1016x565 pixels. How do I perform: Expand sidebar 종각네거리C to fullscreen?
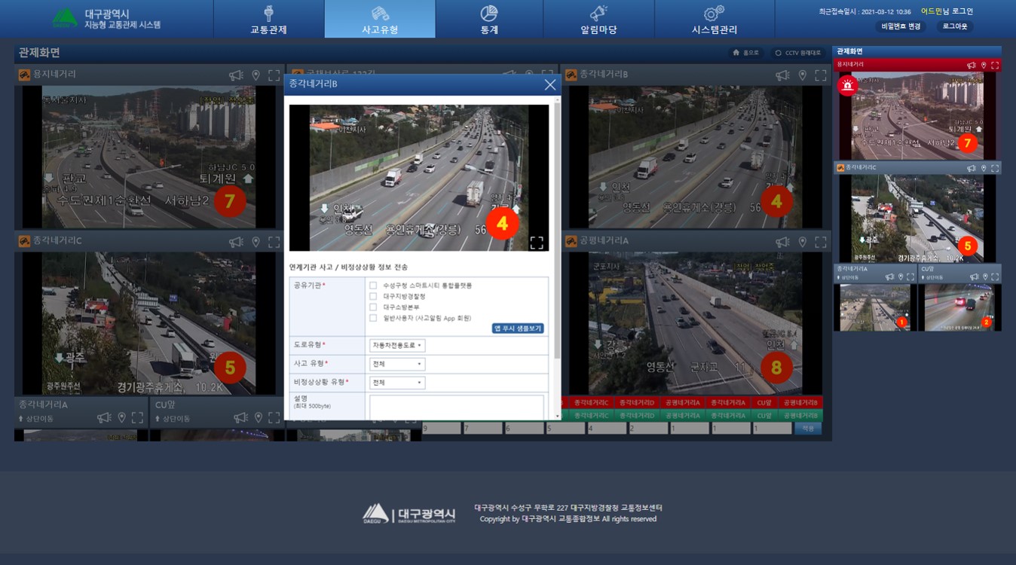(x=995, y=168)
